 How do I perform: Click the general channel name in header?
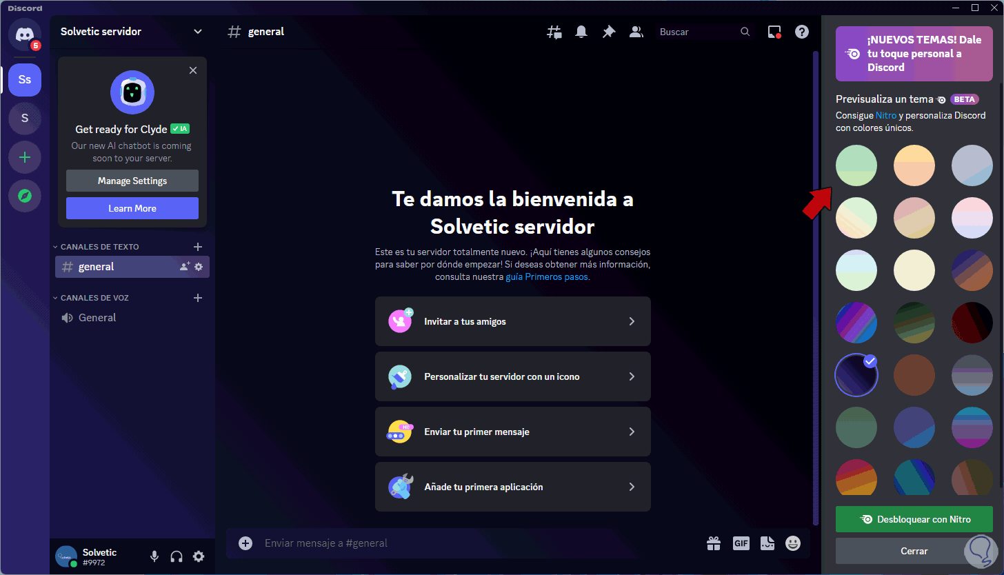(x=266, y=32)
